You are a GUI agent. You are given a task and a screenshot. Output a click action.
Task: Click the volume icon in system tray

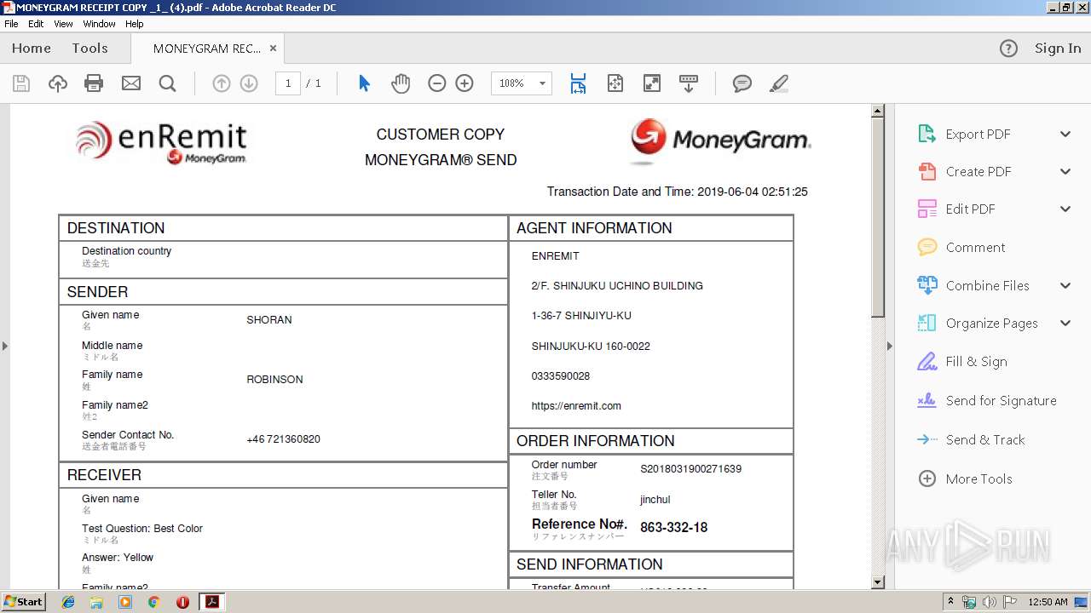tap(989, 602)
